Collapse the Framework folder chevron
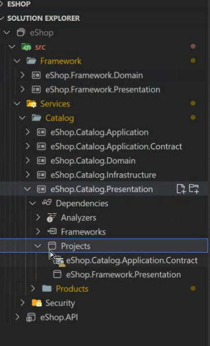The image size is (210, 346). pos(17,61)
